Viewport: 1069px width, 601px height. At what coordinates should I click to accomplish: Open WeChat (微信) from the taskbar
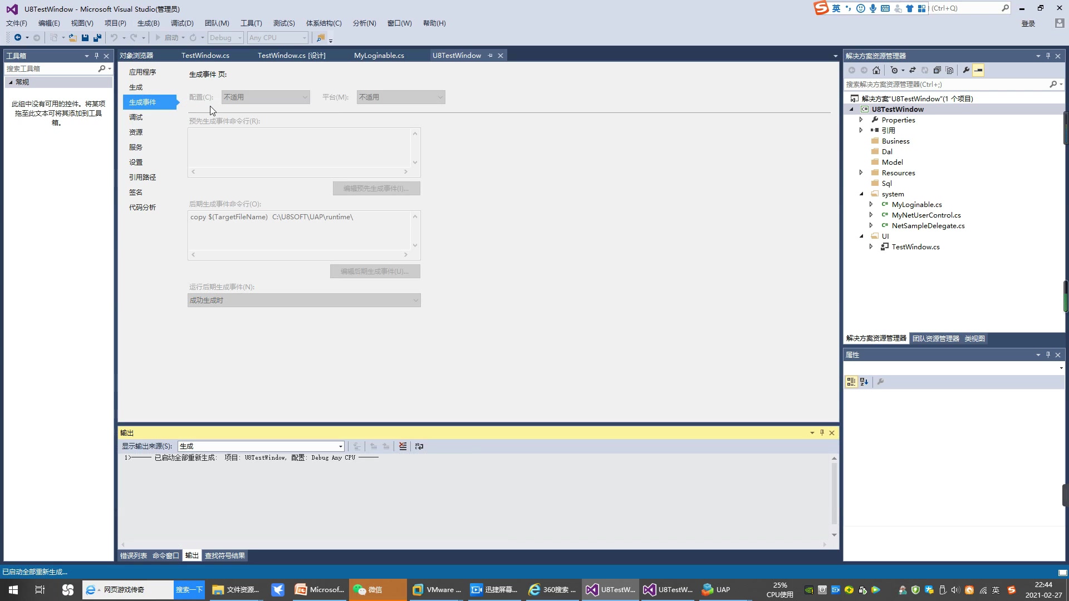378,589
